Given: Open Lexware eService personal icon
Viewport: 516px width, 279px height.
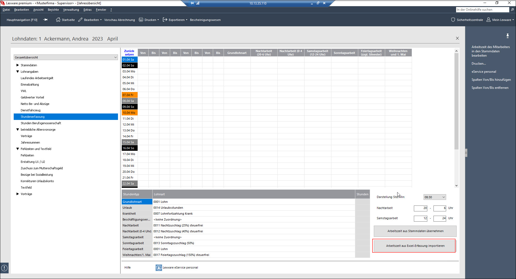Looking at the screenshot, I should pyautogui.click(x=159, y=267).
